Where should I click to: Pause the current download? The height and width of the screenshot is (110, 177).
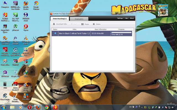pyautogui.click(x=85, y=24)
